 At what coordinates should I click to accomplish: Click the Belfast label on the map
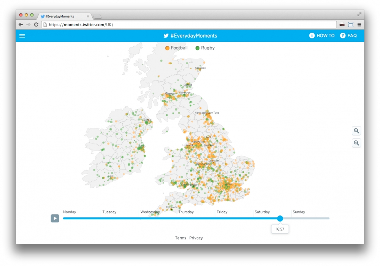tap(147, 120)
